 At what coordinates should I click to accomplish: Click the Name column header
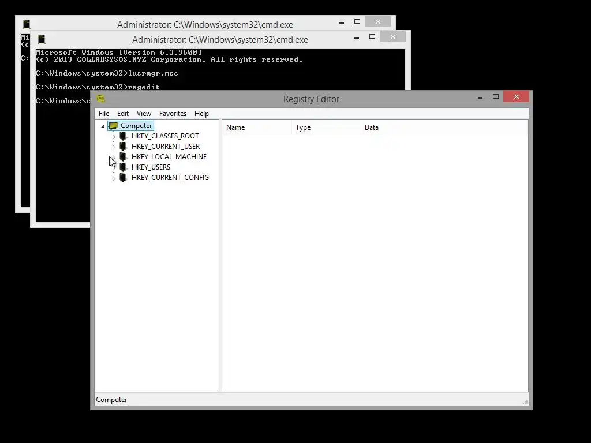pos(257,127)
